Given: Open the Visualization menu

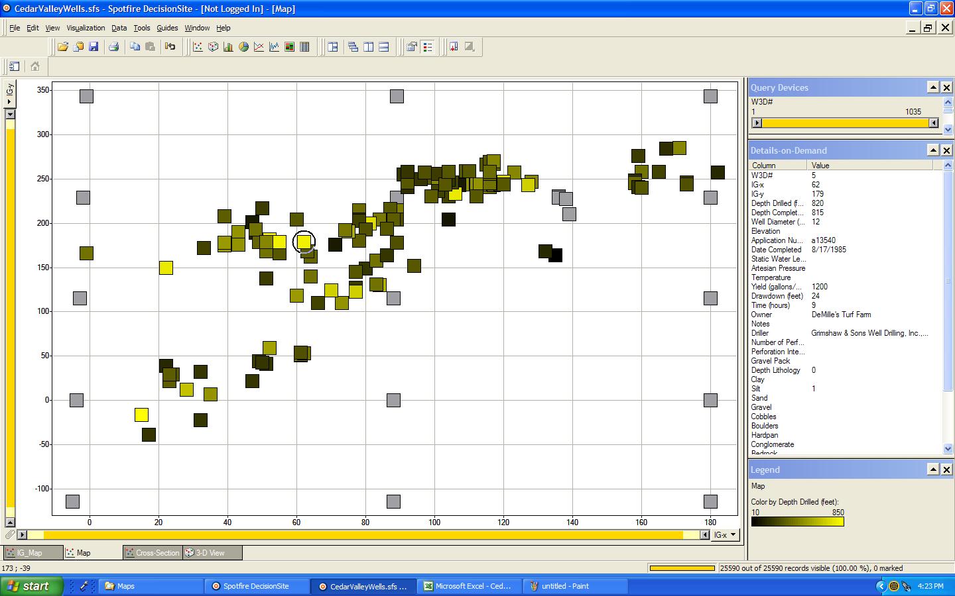Looking at the screenshot, I should tap(86, 28).
